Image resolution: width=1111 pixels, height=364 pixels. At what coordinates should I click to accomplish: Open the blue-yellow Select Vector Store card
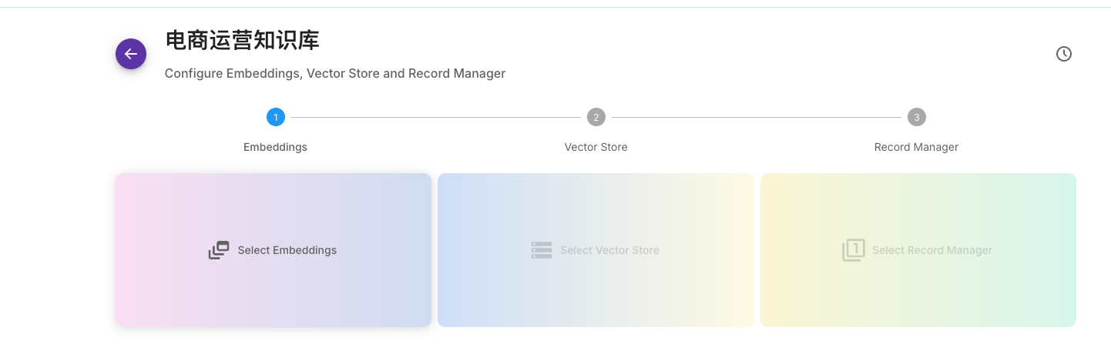tap(596, 292)
